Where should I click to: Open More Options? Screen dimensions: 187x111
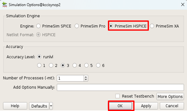click(x=170, y=96)
